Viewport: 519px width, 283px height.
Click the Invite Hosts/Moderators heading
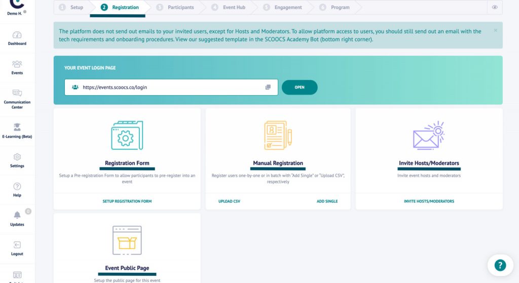click(x=429, y=163)
